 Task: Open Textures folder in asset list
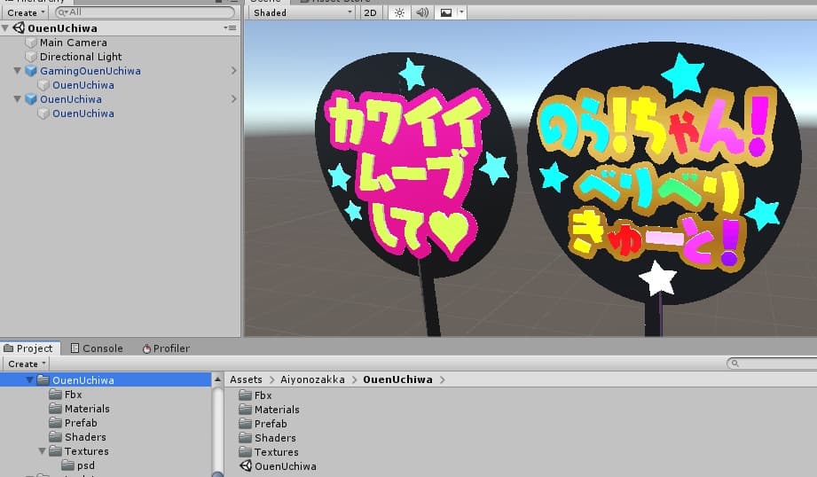[x=270, y=452]
